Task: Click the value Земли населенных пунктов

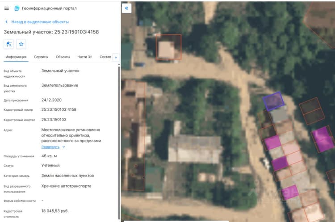Action: pos(67,176)
